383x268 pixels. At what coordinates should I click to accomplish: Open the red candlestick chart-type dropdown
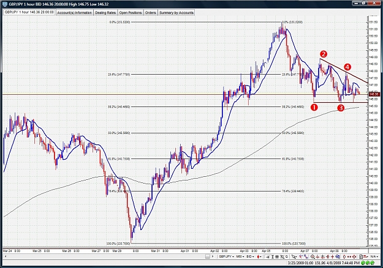(x=259, y=256)
